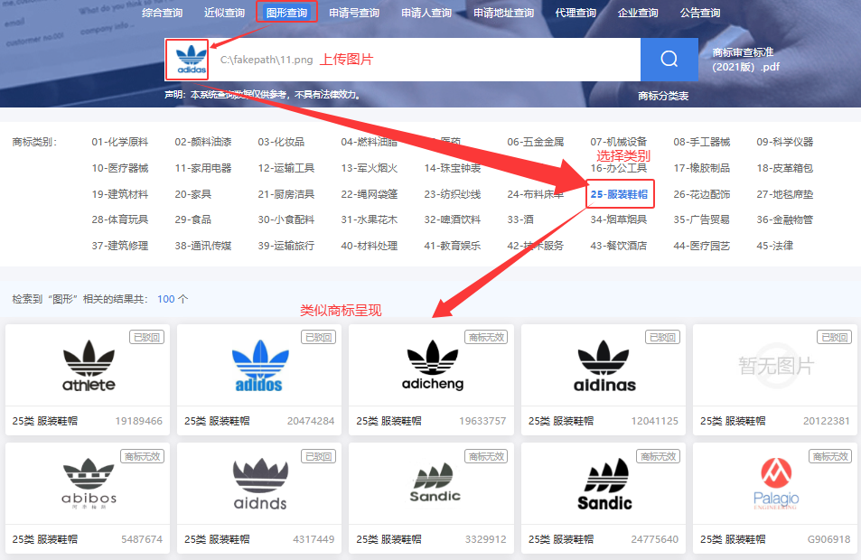Open the aidinas trademark logo result
Image resolution: width=861 pixels, height=560 pixels.
[x=604, y=366]
